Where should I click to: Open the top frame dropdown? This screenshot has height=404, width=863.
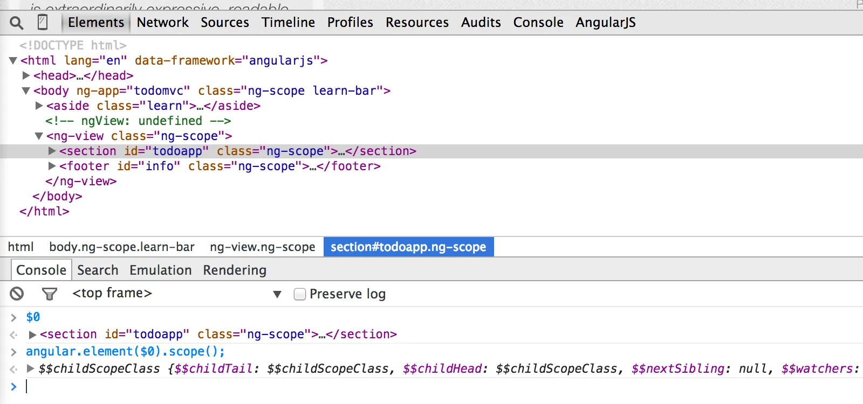(x=277, y=294)
